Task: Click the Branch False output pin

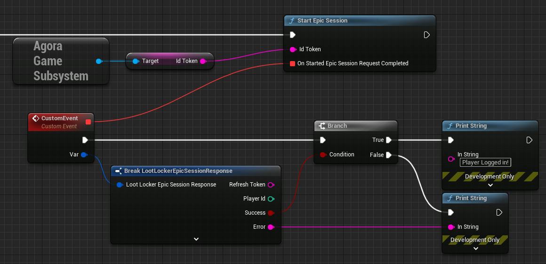Action: pyautogui.click(x=389, y=155)
